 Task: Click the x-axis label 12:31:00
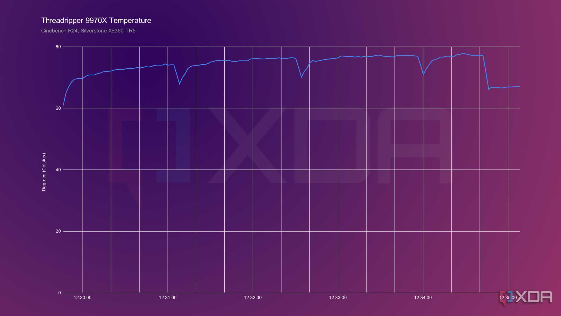coord(168,298)
